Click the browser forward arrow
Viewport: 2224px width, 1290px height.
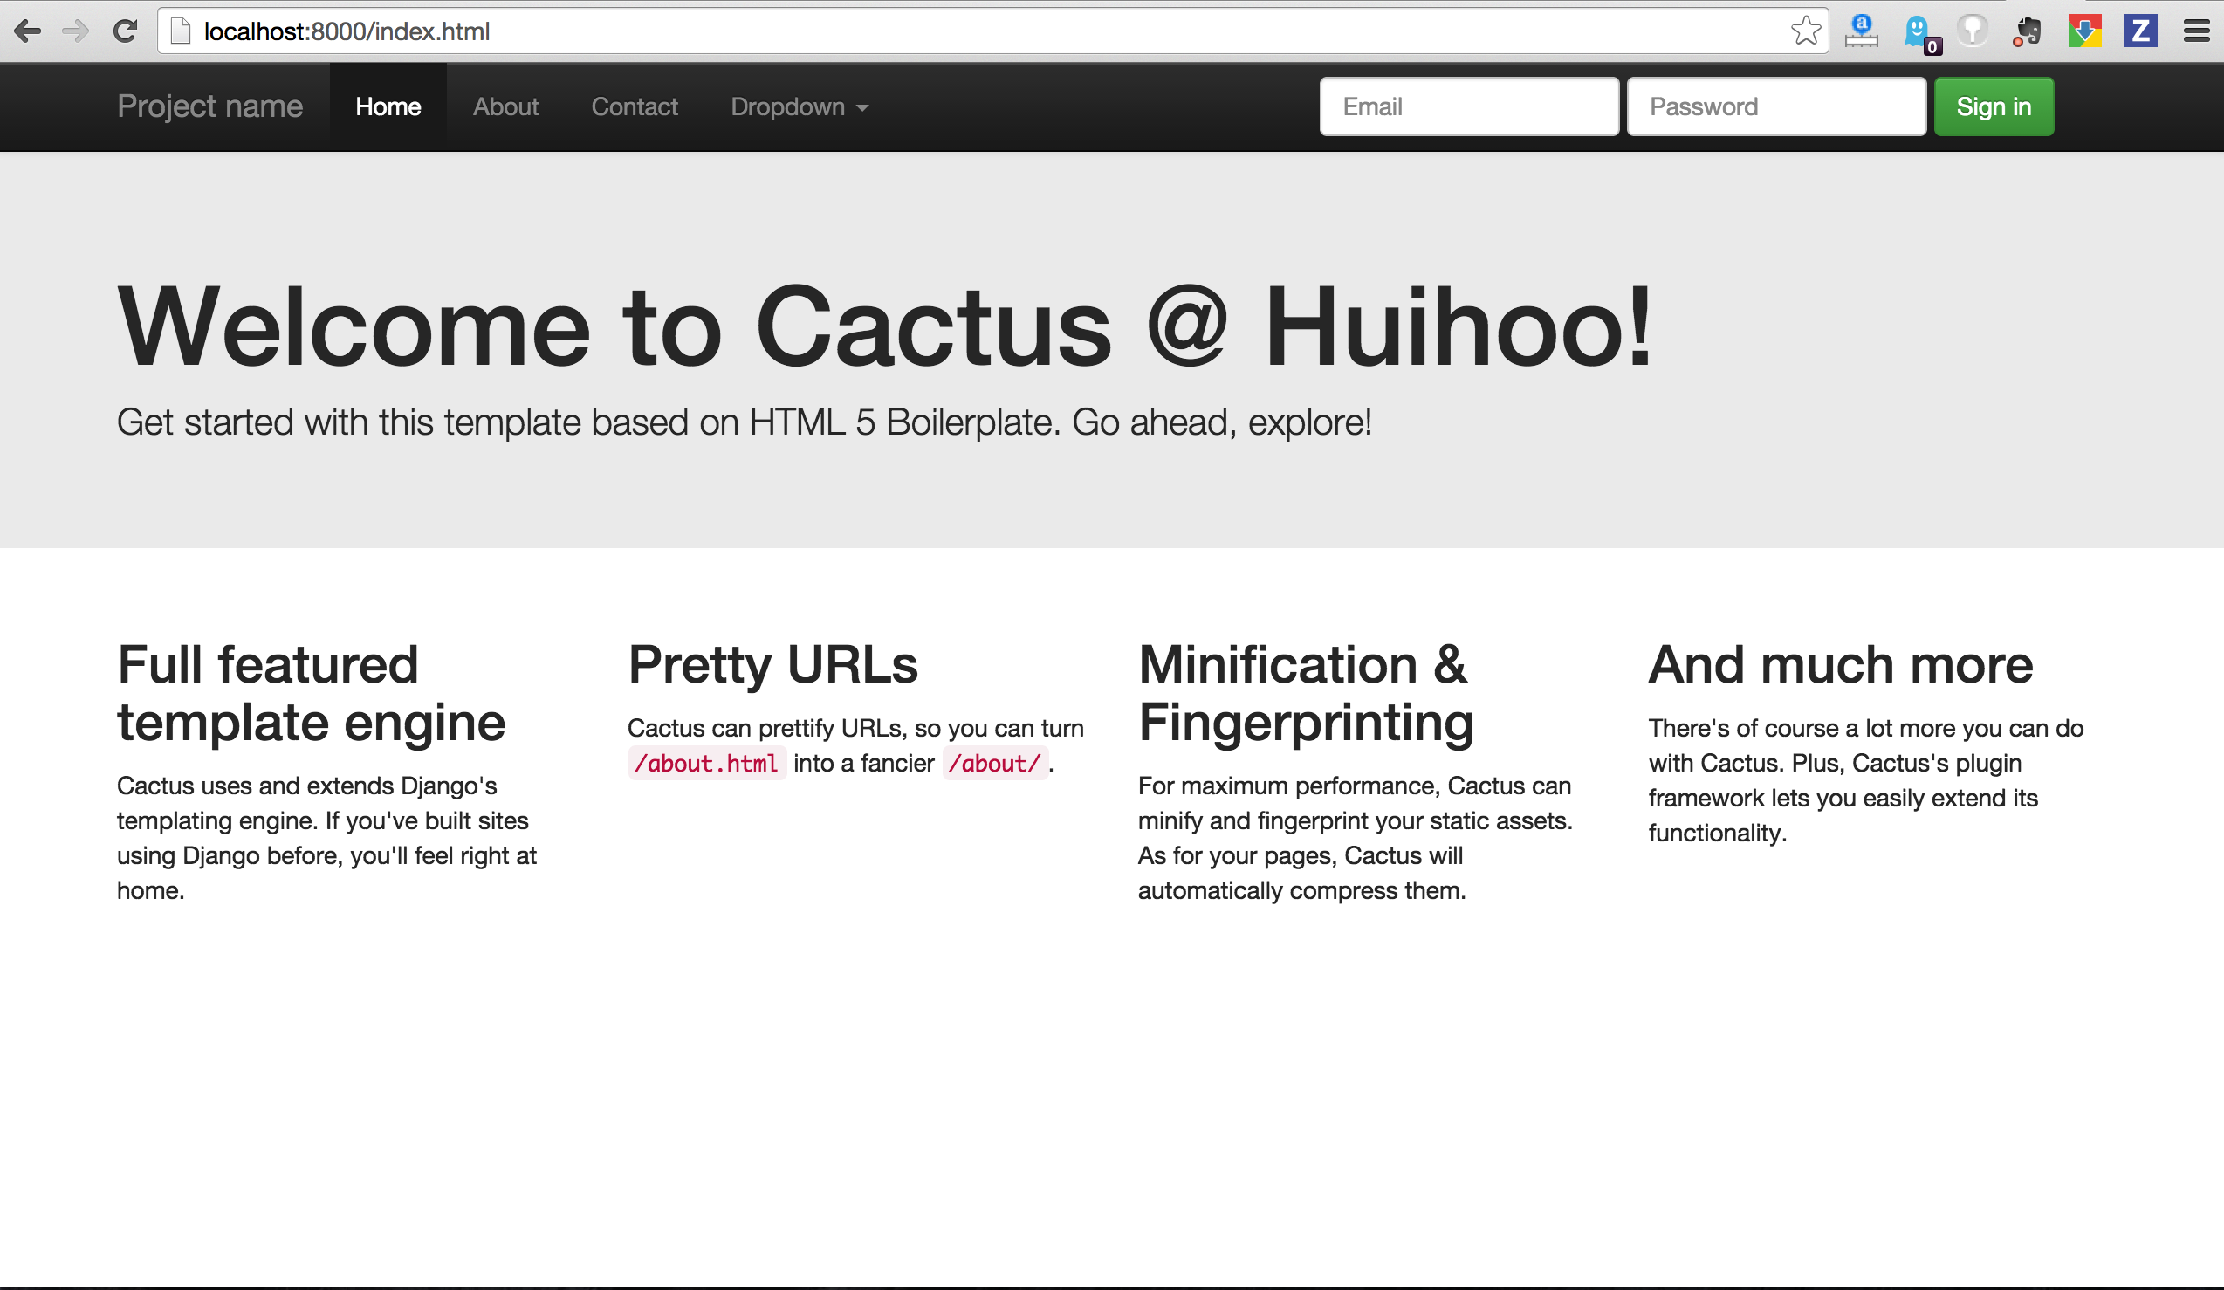coord(76,31)
